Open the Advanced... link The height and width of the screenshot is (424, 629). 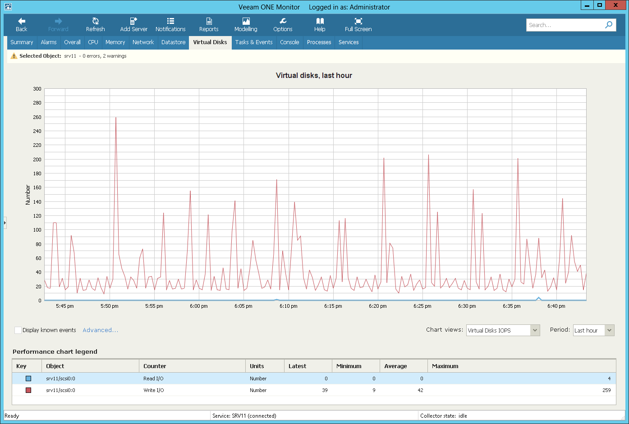100,330
